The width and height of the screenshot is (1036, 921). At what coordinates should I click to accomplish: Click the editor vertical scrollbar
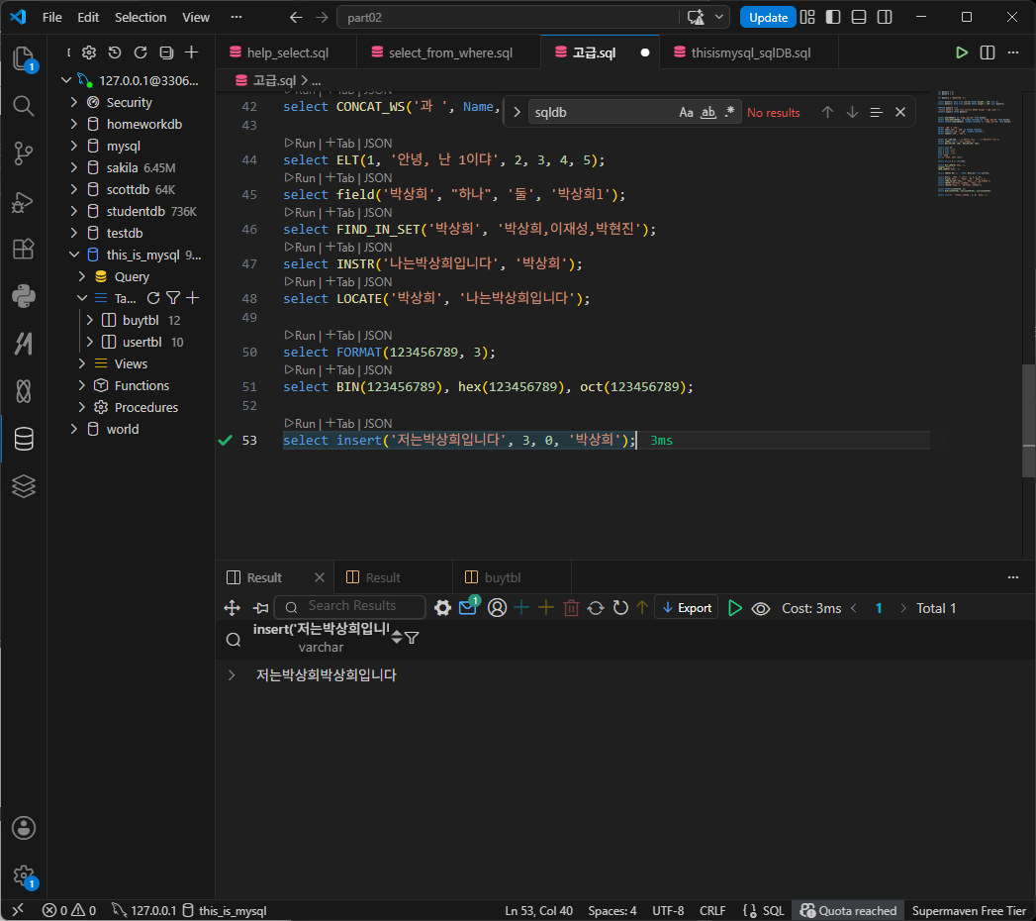point(1029,421)
